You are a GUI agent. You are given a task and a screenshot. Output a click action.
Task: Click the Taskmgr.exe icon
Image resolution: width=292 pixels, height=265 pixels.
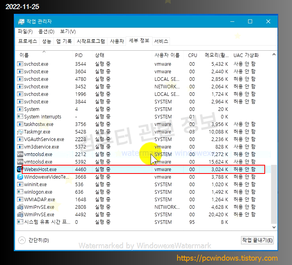click(20, 132)
